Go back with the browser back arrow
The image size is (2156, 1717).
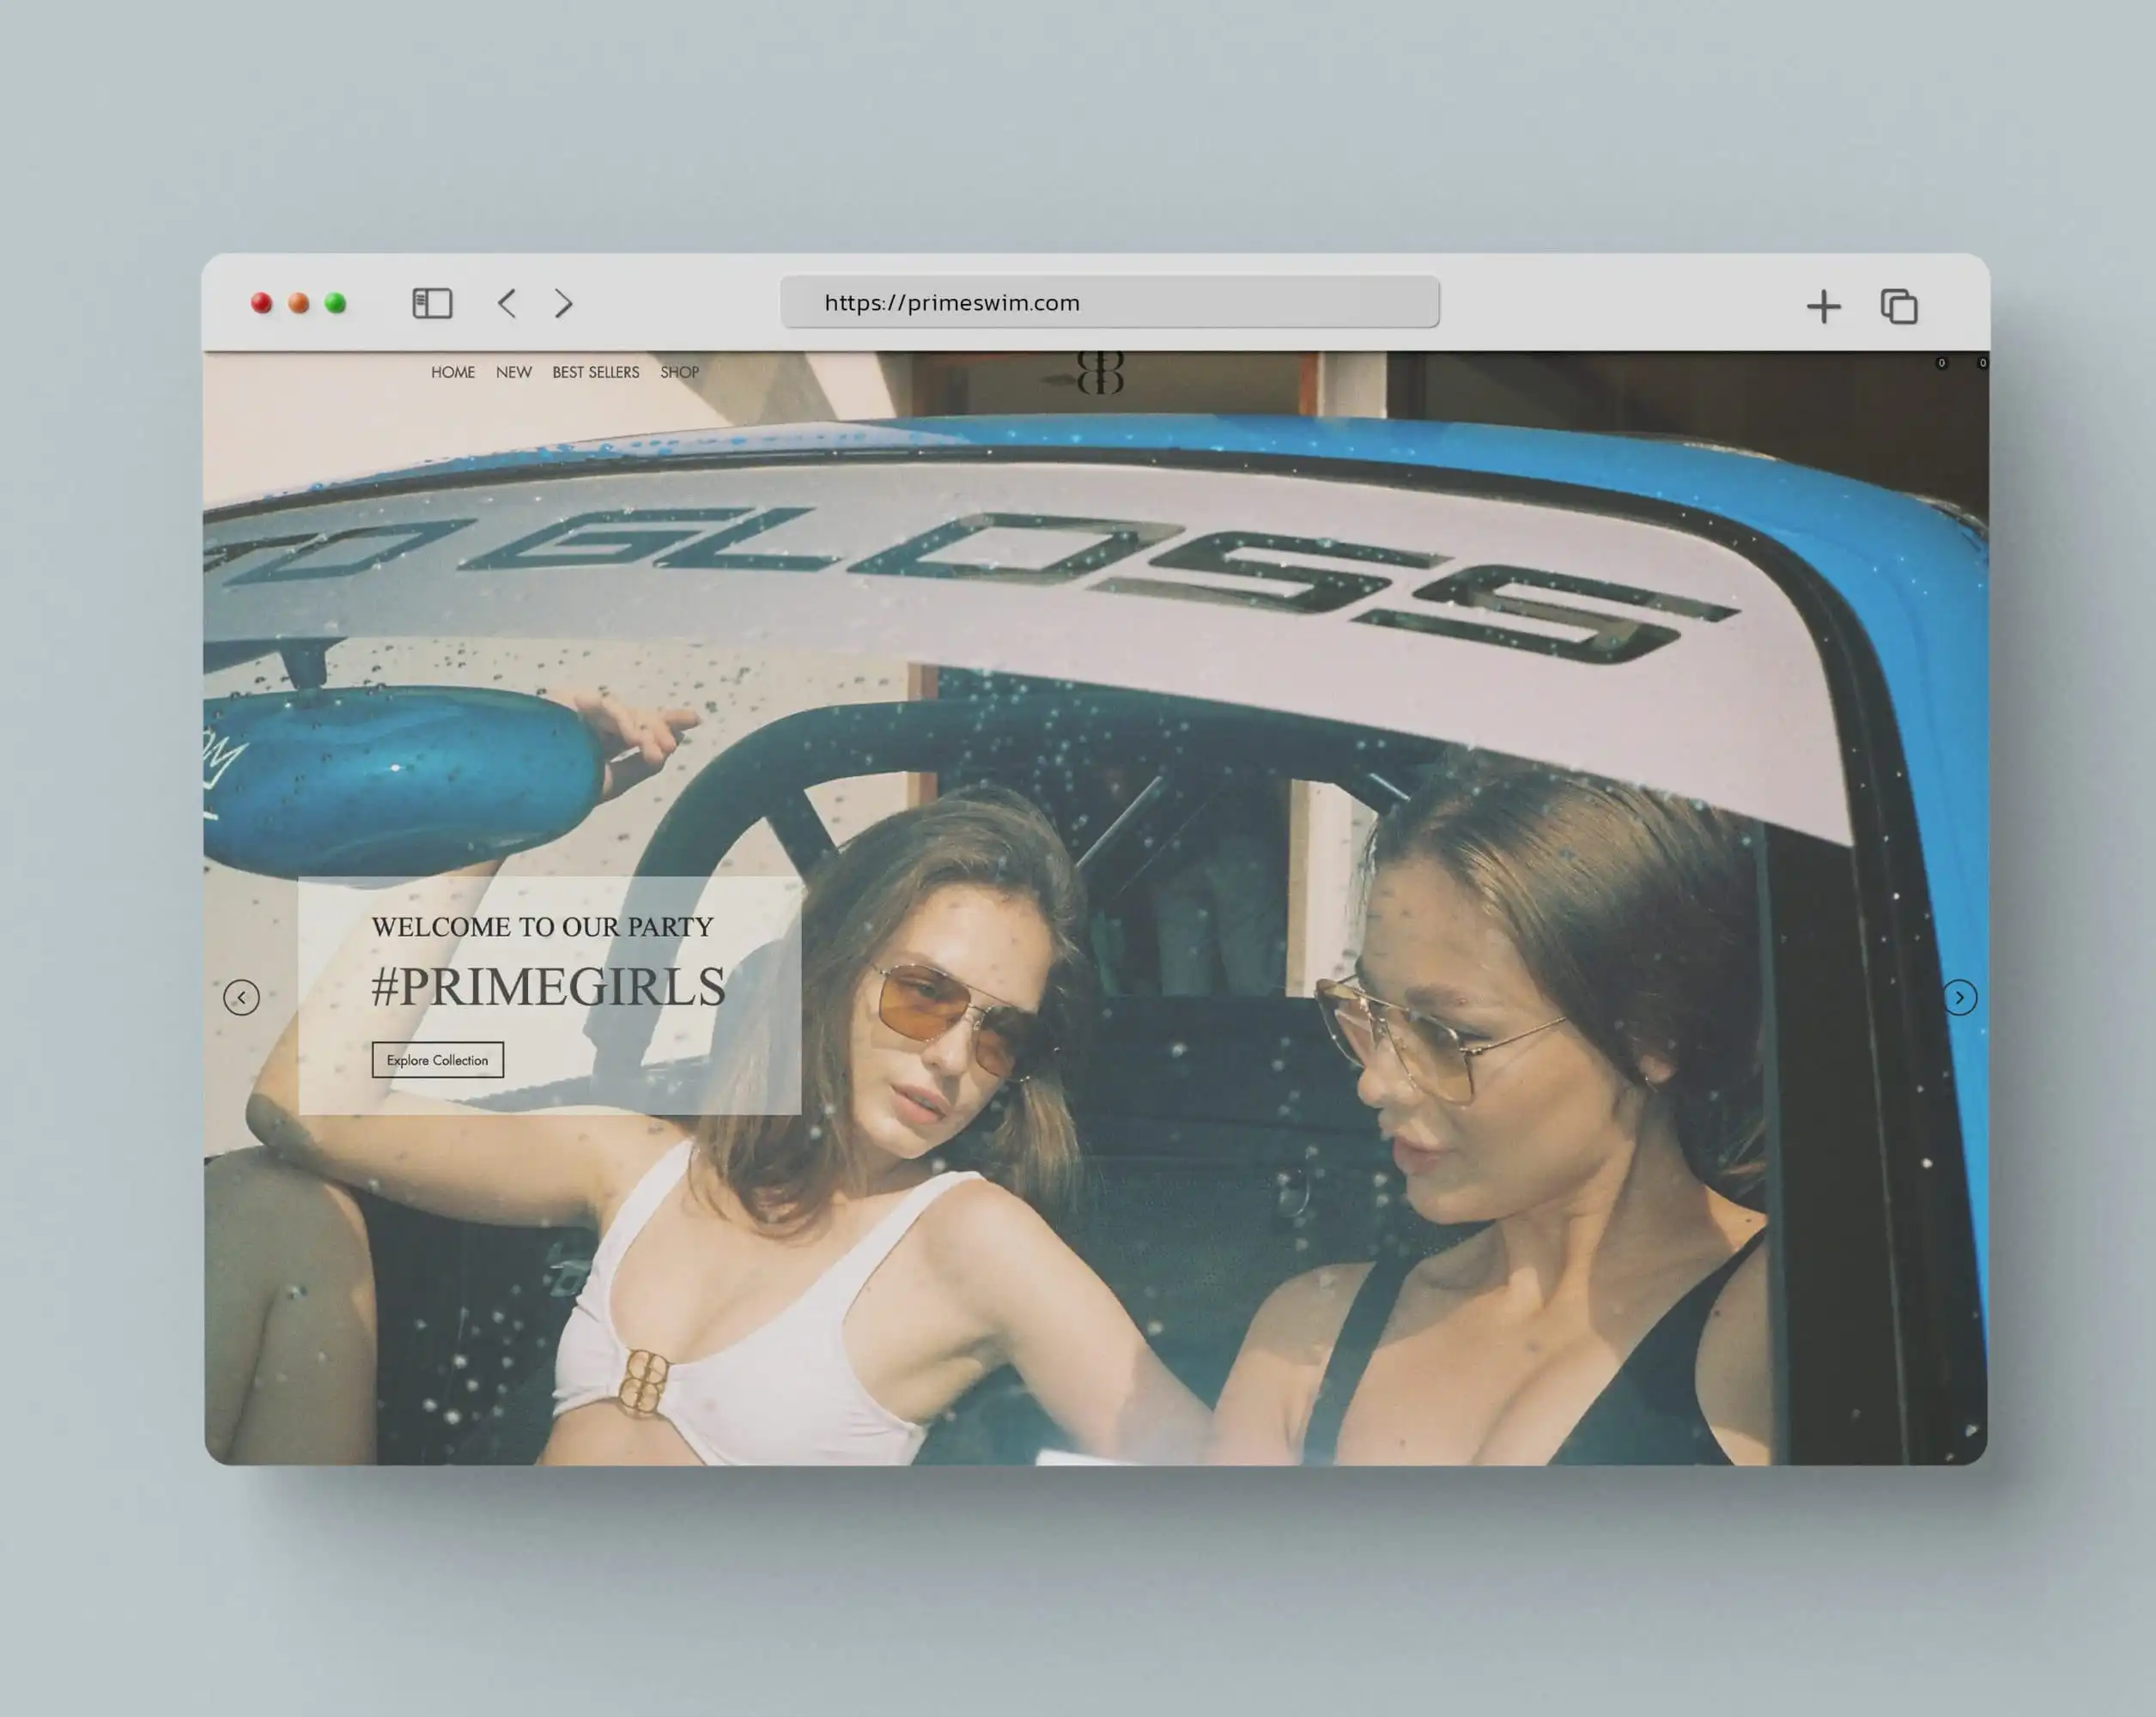click(507, 303)
